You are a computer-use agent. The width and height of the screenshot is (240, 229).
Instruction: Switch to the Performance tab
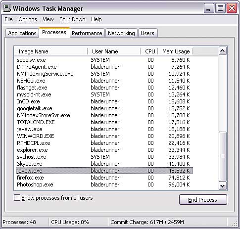pyautogui.click(x=87, y=33)
